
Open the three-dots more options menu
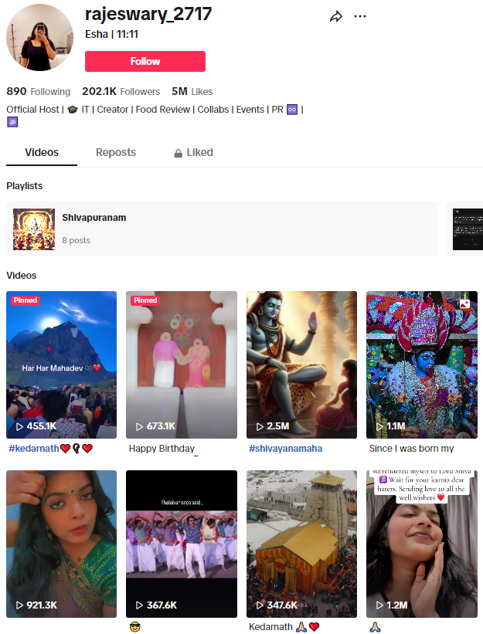[360, 16]
